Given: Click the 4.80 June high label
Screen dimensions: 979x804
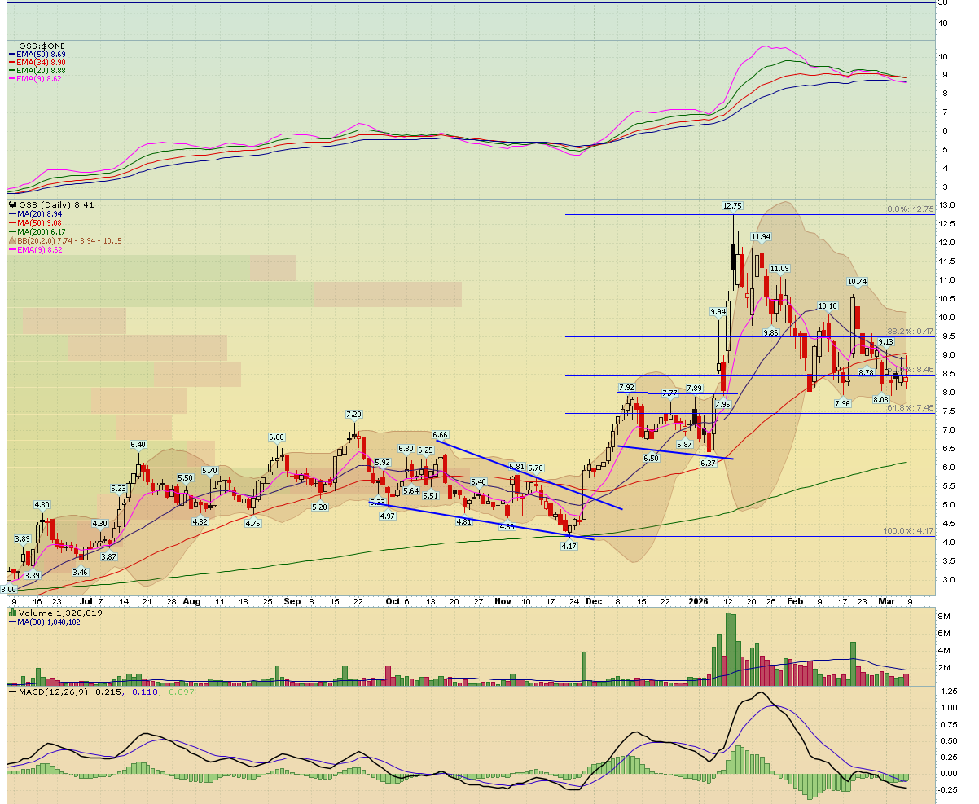Looking at the screenshot, I should [42, 505].
